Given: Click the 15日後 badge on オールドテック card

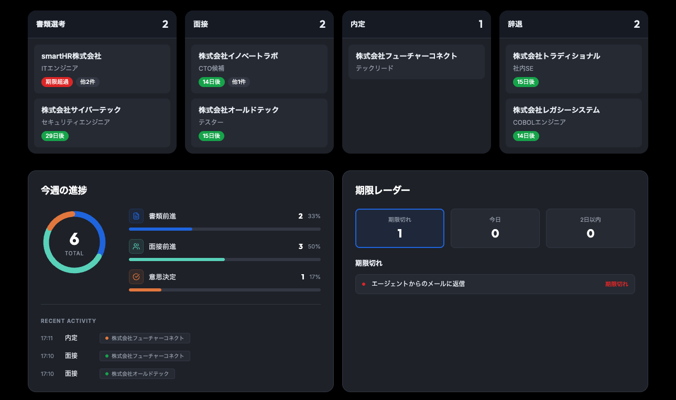Looking at the screenshot, I should click(212, 136).
